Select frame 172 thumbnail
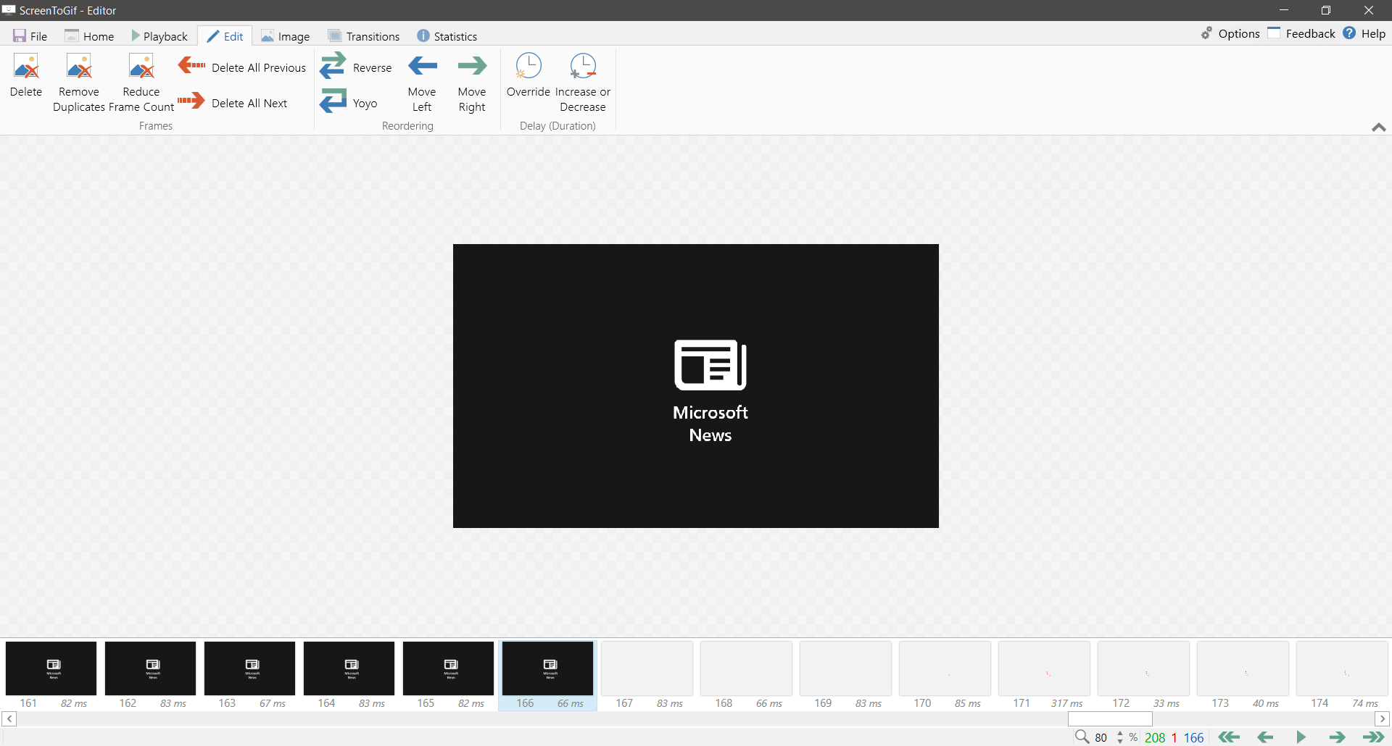The image size is (1392, 746). (x=1143, y=675)
